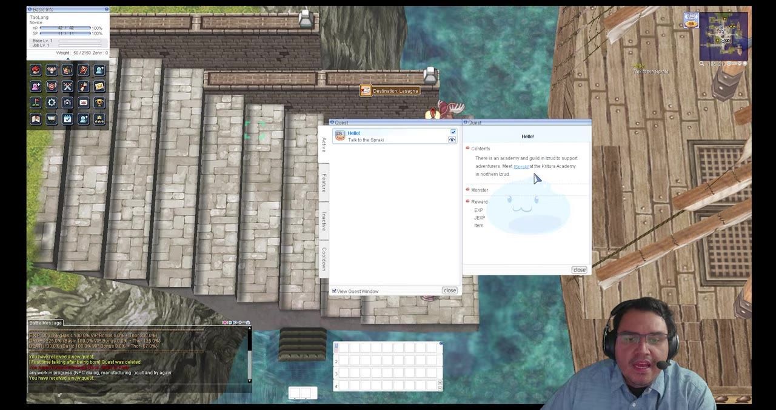Open the red mushroom-hat character icon
This screenshot has height=410, width=776.
pos(36,70)
